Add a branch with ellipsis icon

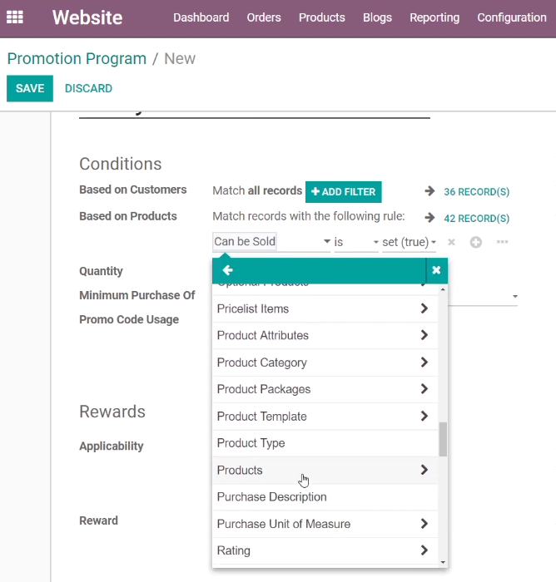[502, 242]
